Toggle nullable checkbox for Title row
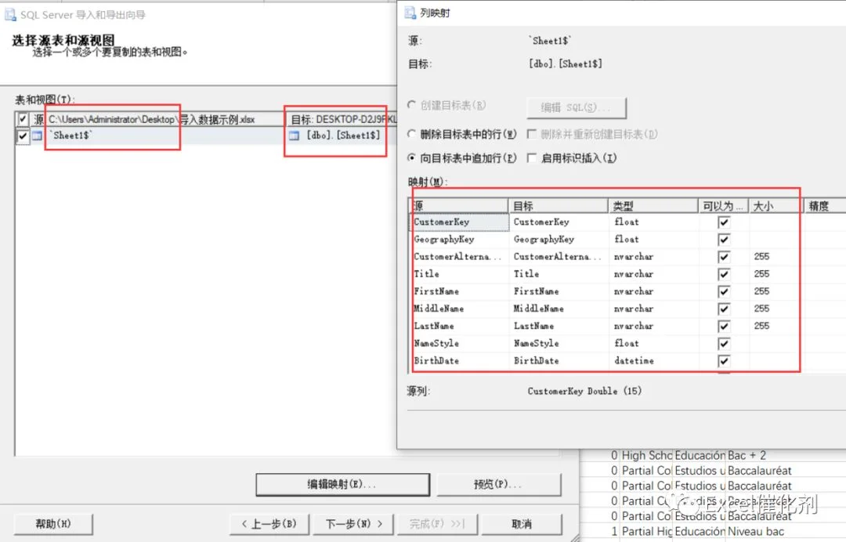Screen dimensions: 846x542 click(x=724, y=274)
